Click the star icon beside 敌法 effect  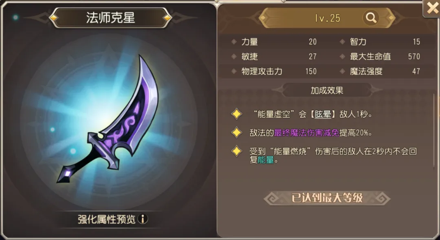237,132
